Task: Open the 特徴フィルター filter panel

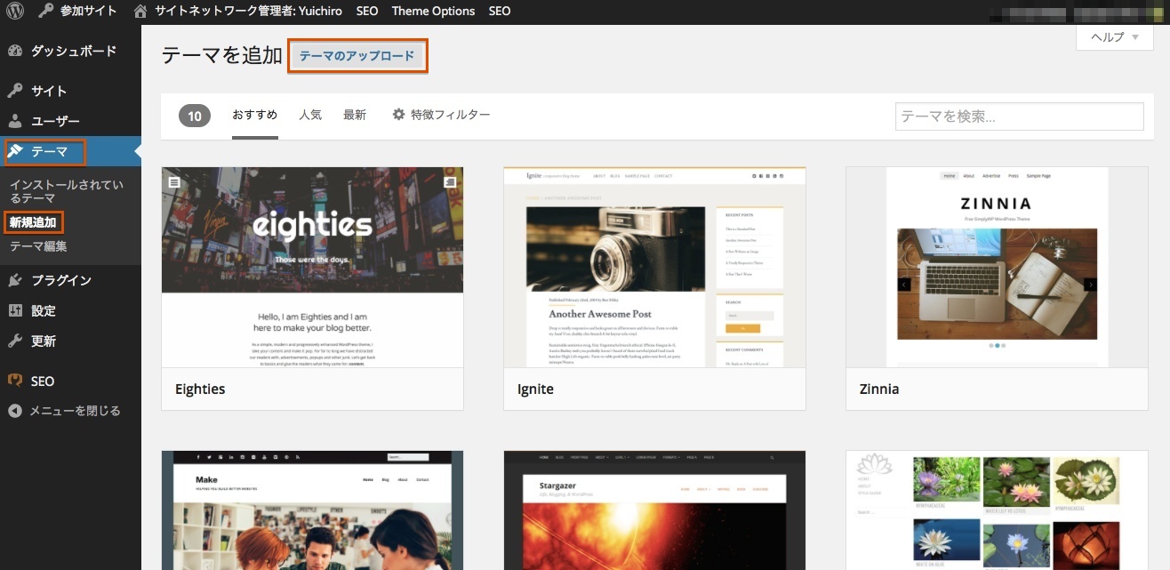Action: 441,115
